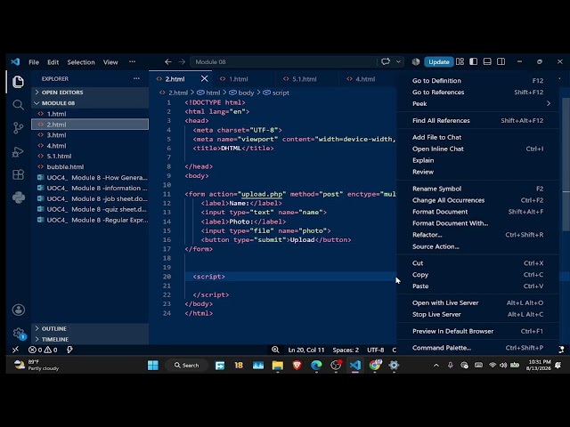Expand the Timeline section
The width and height of the screenshot is (570, 427).
(x=91, y=339)
